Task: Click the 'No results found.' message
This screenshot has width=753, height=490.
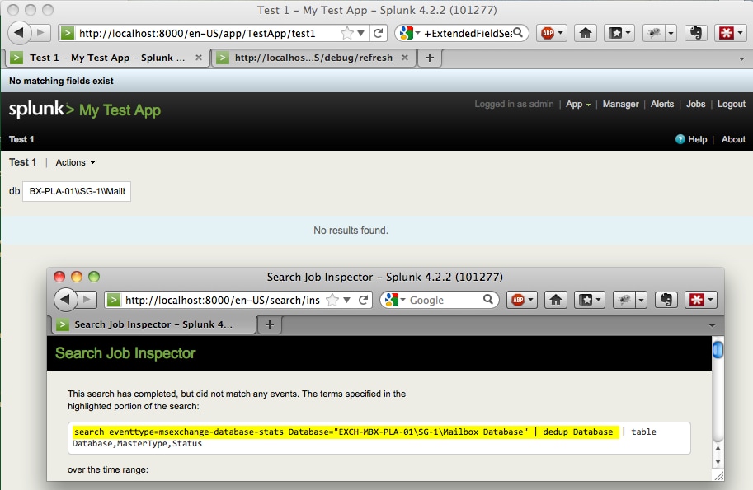Action: click(351, 231)
